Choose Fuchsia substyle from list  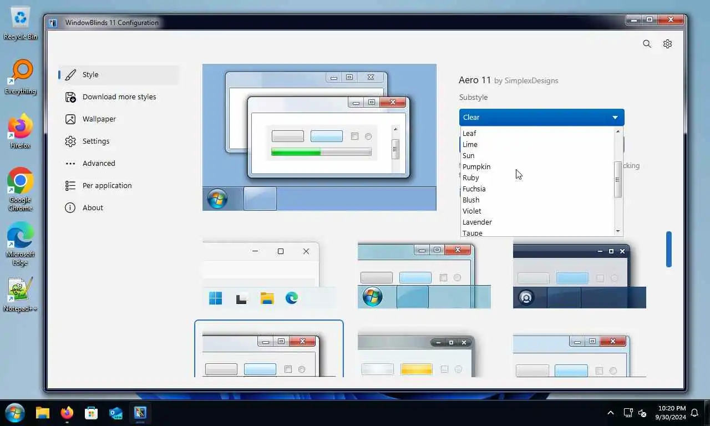click(537, 189)
